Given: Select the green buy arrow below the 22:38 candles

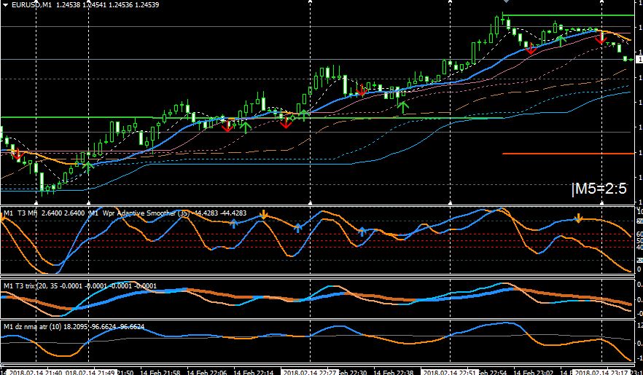Looking at the screenshot, I should [x=404, y=107].
